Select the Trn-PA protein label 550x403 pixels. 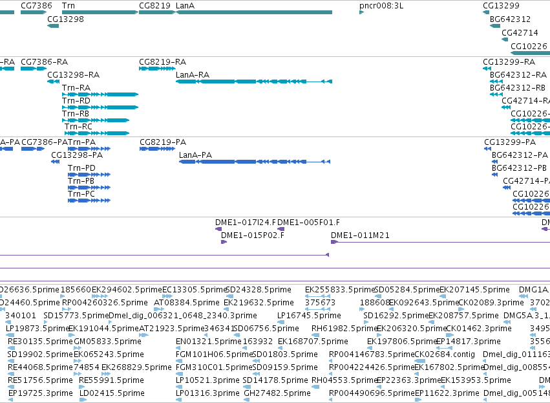click(81, 142)
